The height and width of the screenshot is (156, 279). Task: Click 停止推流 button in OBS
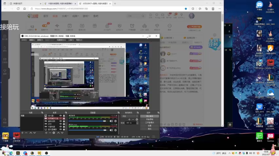[x=150, y=116]
